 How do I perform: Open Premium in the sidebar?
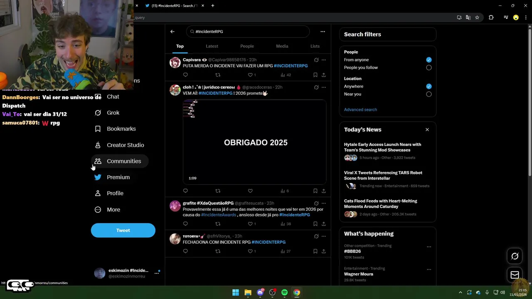click(x=112, y=177)
